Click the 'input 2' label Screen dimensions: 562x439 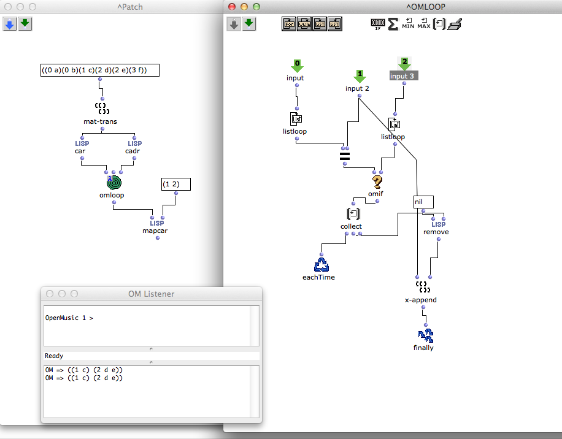(357, 88)
